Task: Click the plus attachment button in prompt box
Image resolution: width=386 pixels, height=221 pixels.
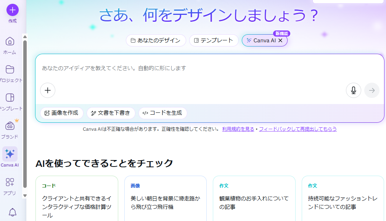Action: click(x=48, y=90)
